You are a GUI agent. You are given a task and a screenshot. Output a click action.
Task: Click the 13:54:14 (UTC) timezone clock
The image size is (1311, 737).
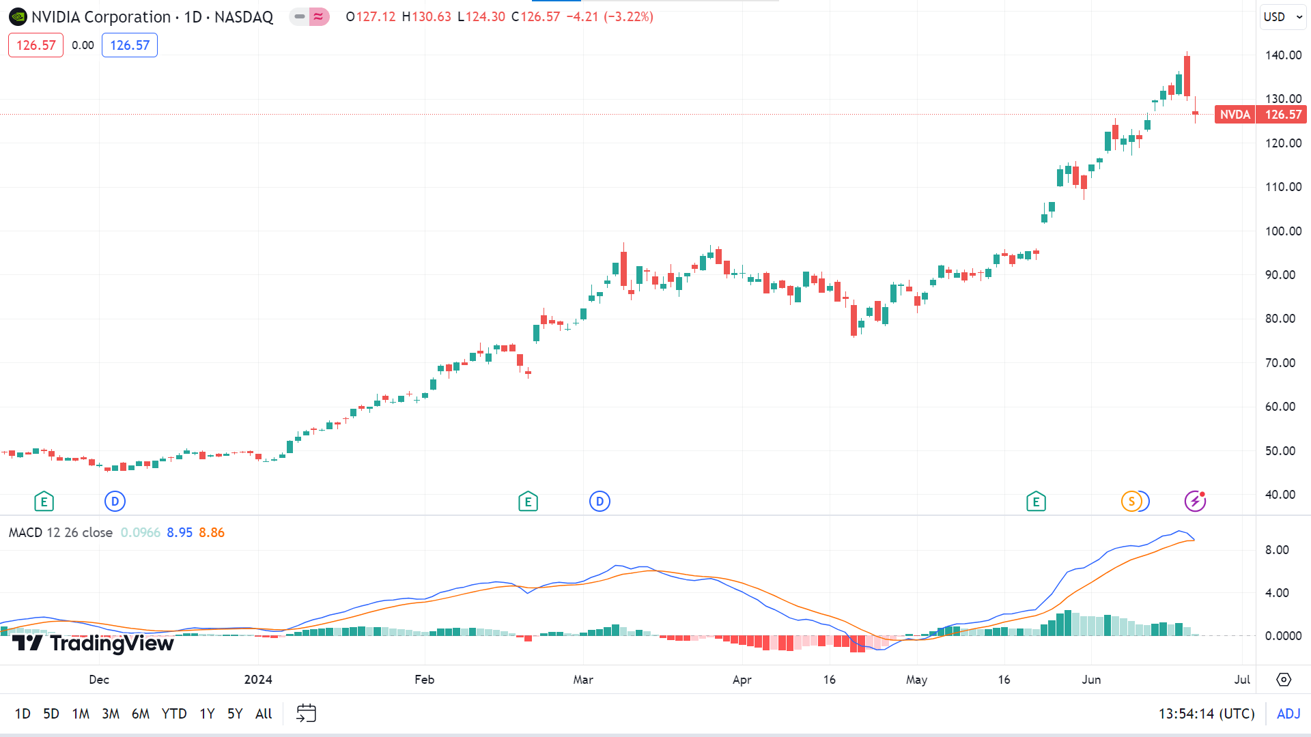pyautogui.click(x=1207, y=713)
